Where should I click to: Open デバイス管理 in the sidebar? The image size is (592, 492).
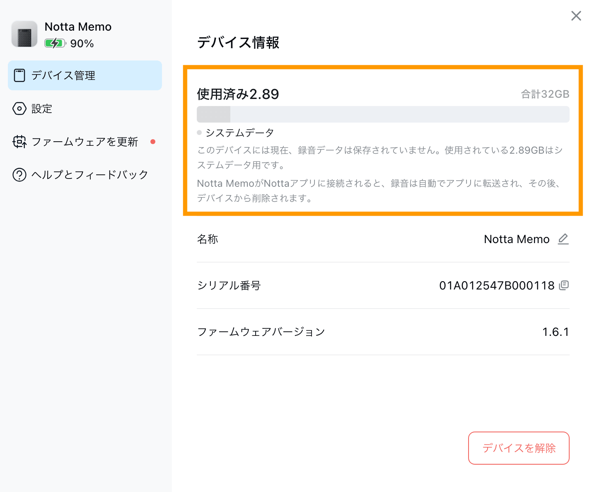click(x=85, y=75)
